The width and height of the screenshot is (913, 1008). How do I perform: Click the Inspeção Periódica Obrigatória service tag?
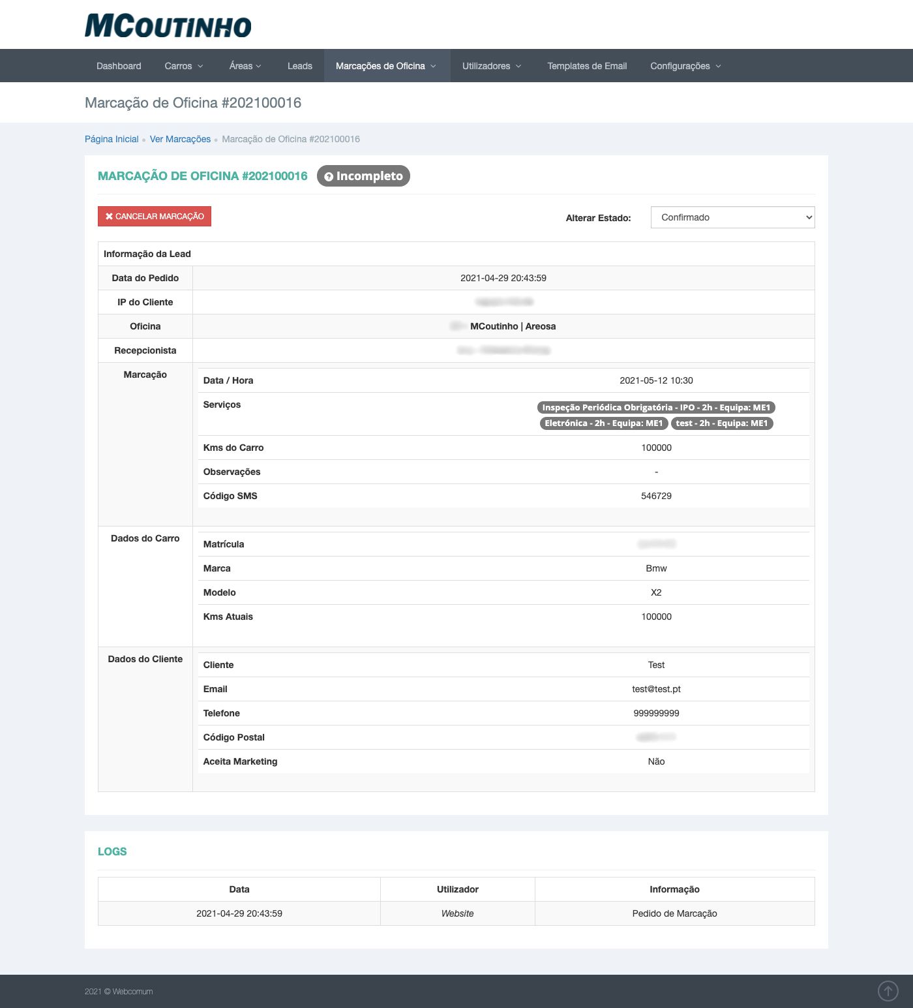655,408
